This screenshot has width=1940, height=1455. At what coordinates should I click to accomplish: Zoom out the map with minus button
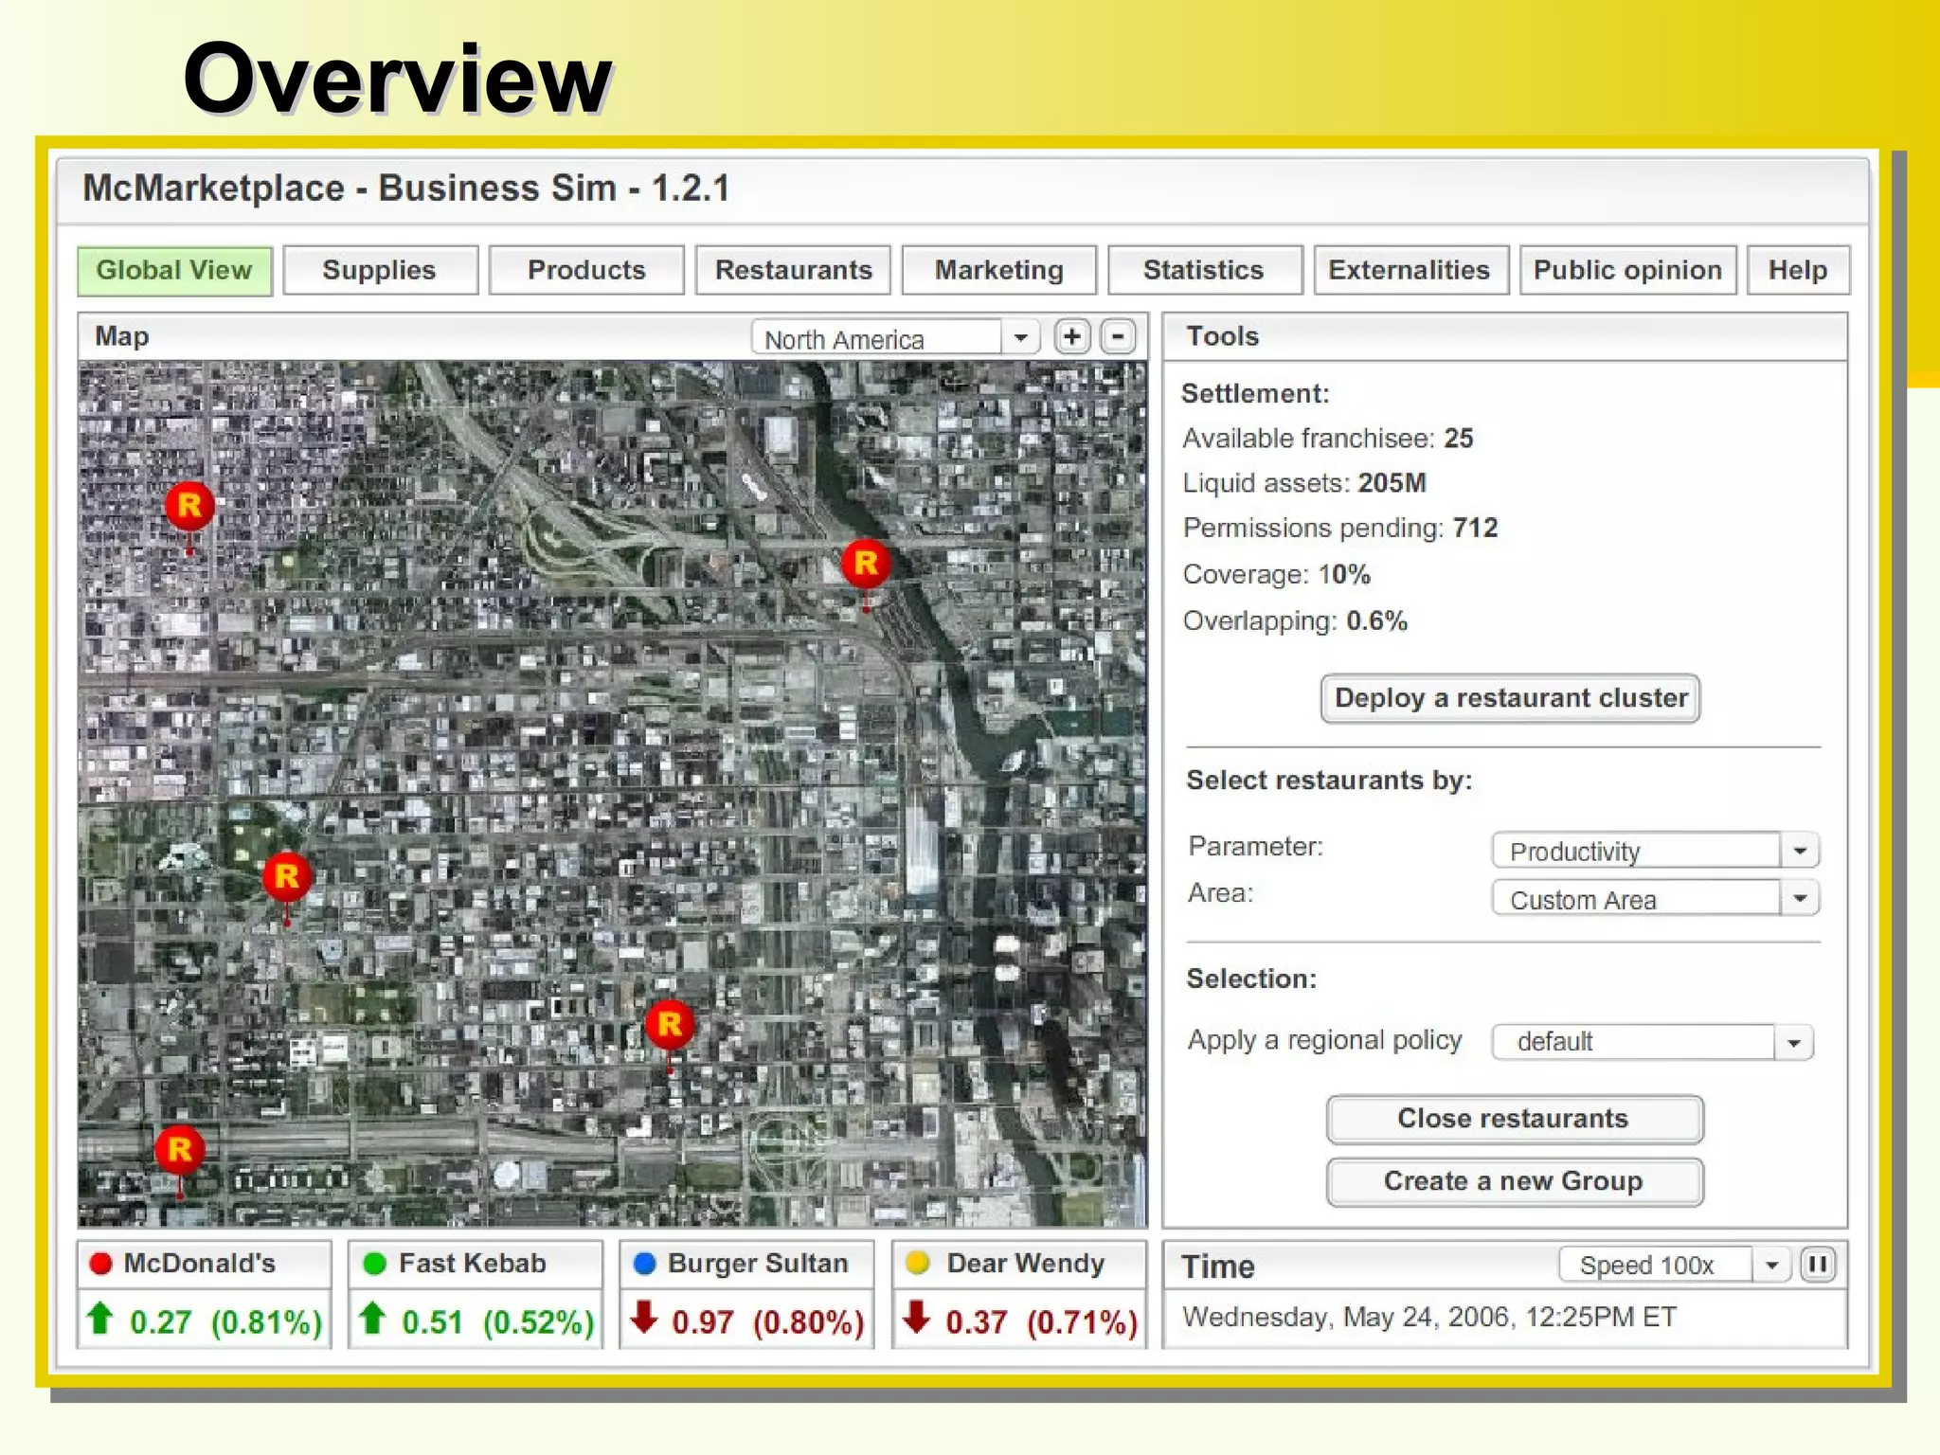(x=1118, y=337)
